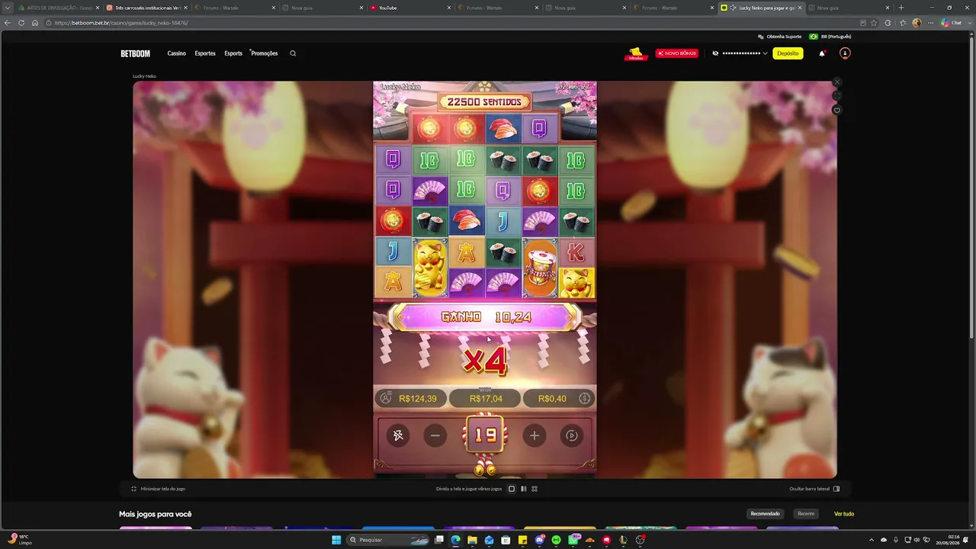
Task: Expand the hidden balance dropdown chevron
Action: pyautogui.click(x=765, y=53)
